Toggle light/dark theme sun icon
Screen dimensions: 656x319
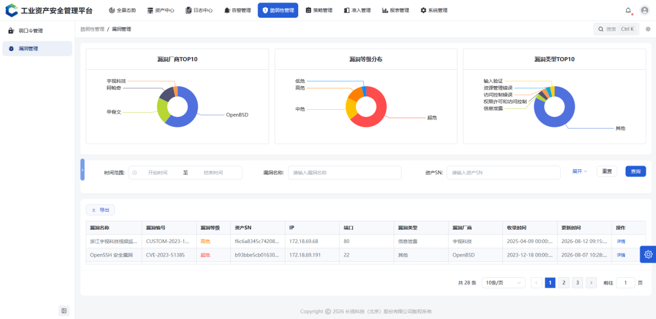click(648, 29)
